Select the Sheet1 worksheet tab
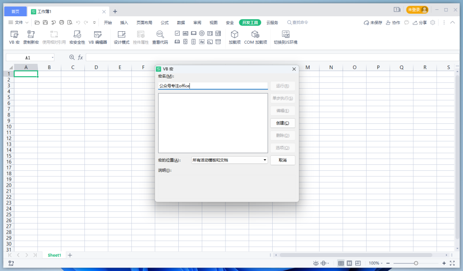 pyautogui.click(x=54, y=255)
